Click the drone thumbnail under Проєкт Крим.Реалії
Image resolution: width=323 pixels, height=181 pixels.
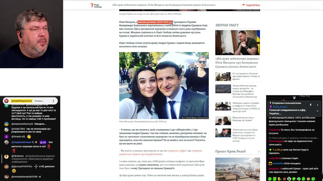(237, 169)
